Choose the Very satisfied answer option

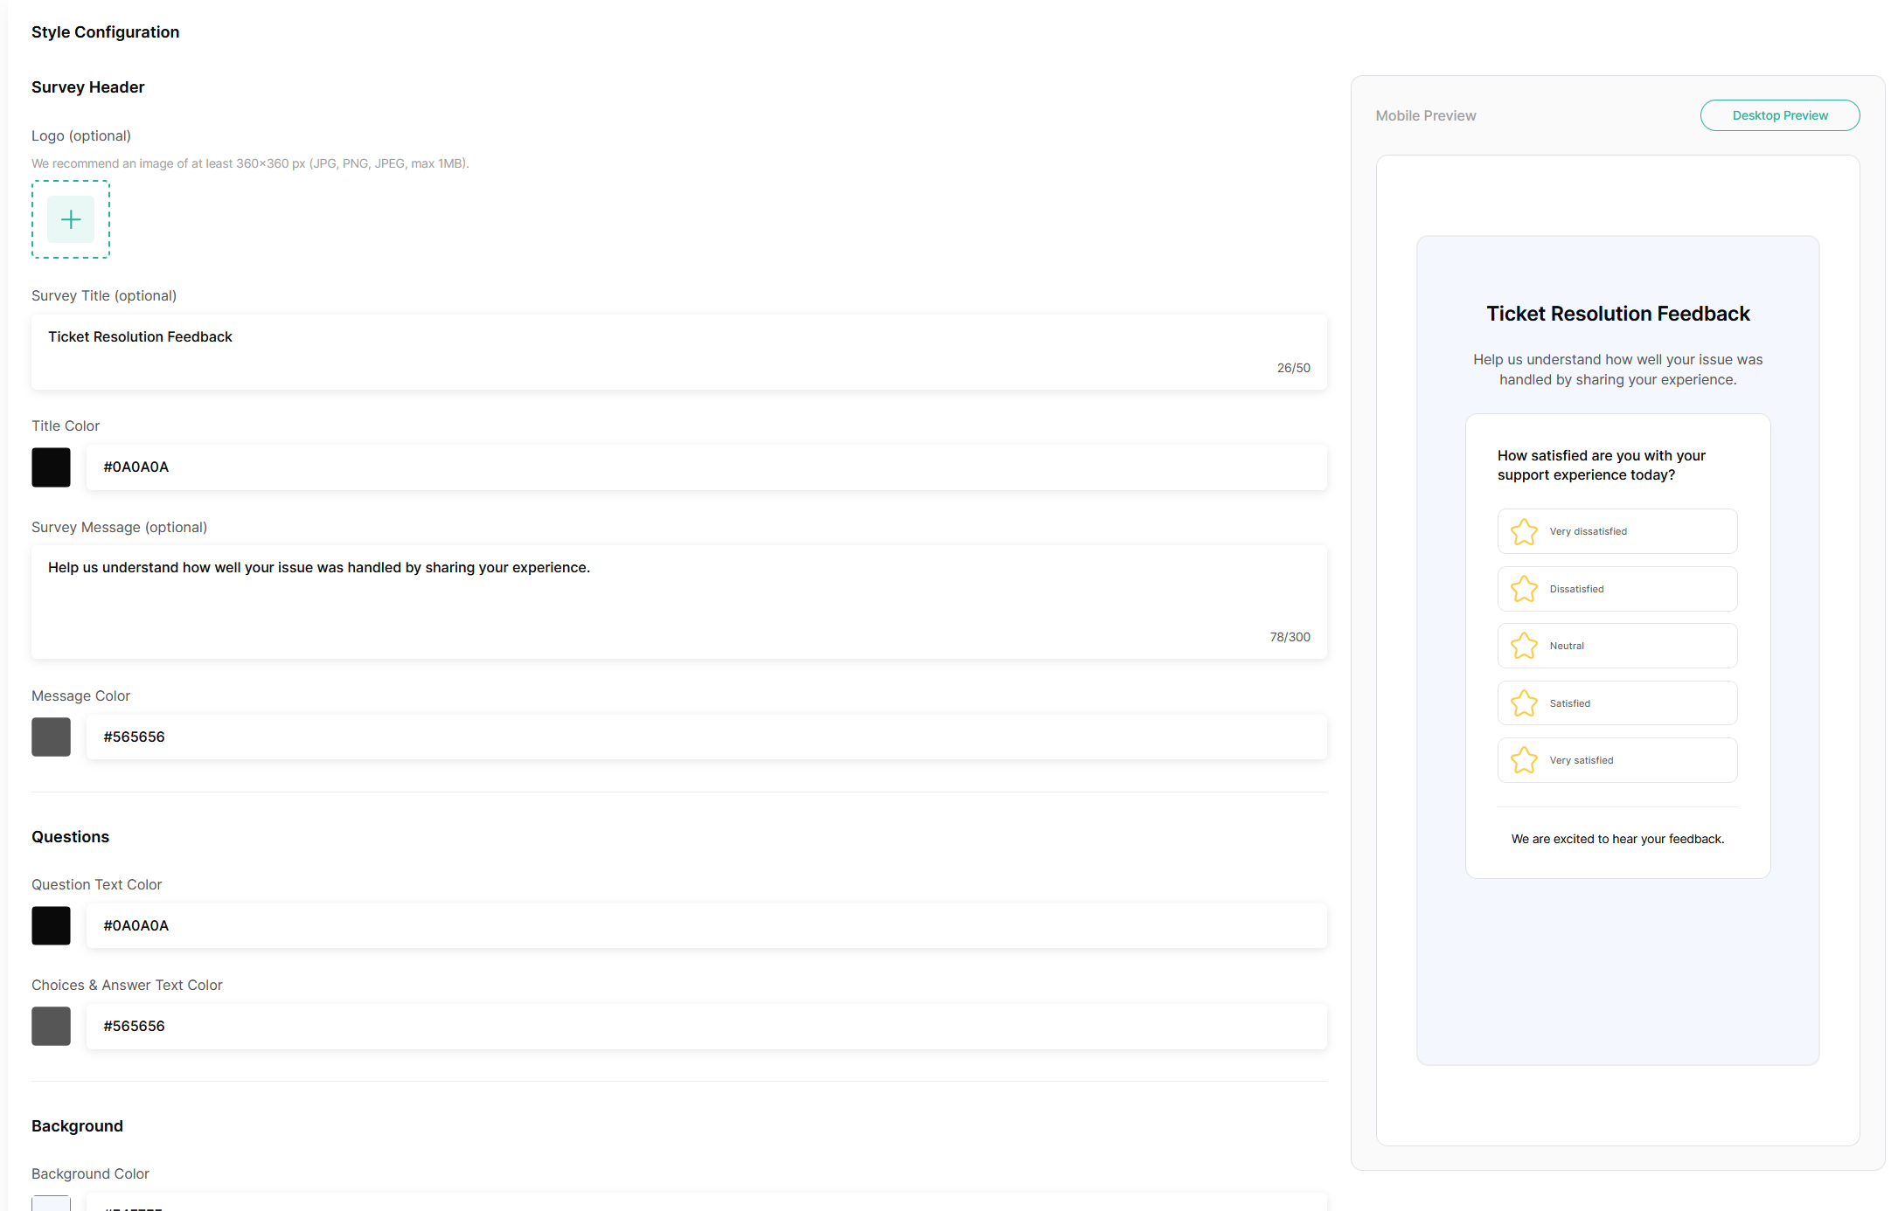click(x=1617, y=760)
